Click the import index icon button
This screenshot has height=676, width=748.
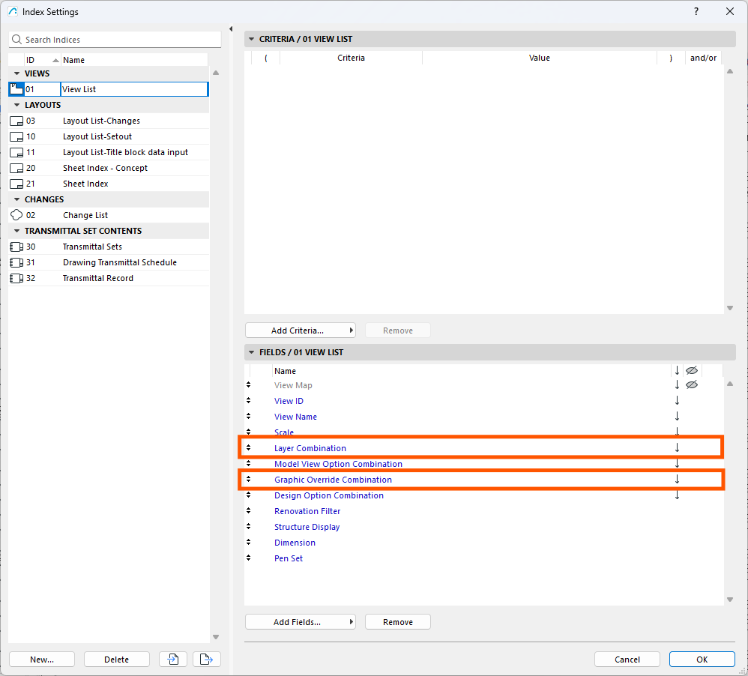coord(173,659)
